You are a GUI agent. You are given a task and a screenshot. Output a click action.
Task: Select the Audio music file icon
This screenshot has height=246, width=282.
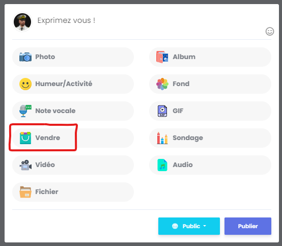pyautogui.click(x=162, y=165)
